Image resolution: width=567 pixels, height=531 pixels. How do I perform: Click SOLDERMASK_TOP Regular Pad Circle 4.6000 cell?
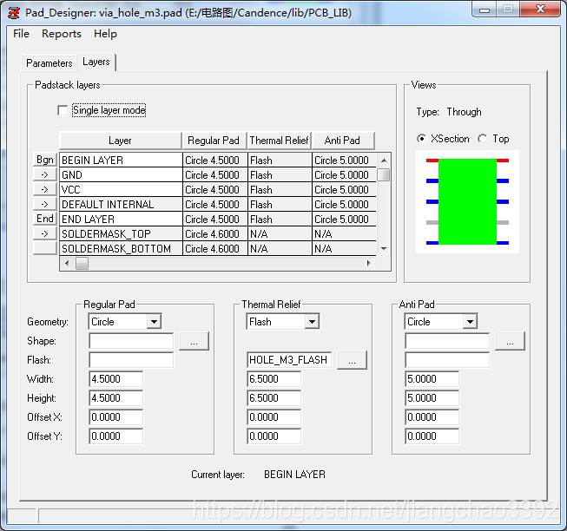tap(215, 234)
